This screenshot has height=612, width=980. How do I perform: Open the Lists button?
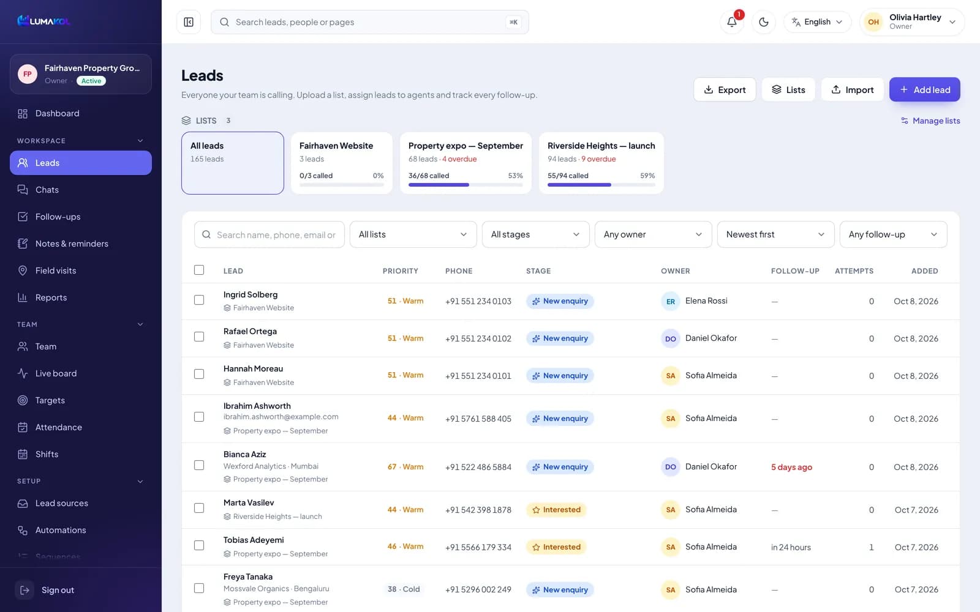click(788, 89)
